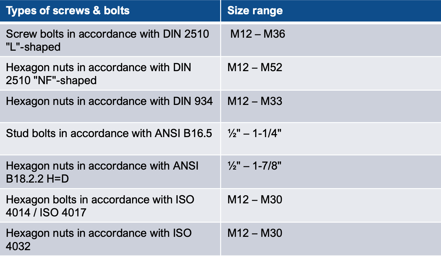Select the DIN 934 hexagon nuts cell
The height and width of the screenshot is (256, 441).
coord(110,107)
